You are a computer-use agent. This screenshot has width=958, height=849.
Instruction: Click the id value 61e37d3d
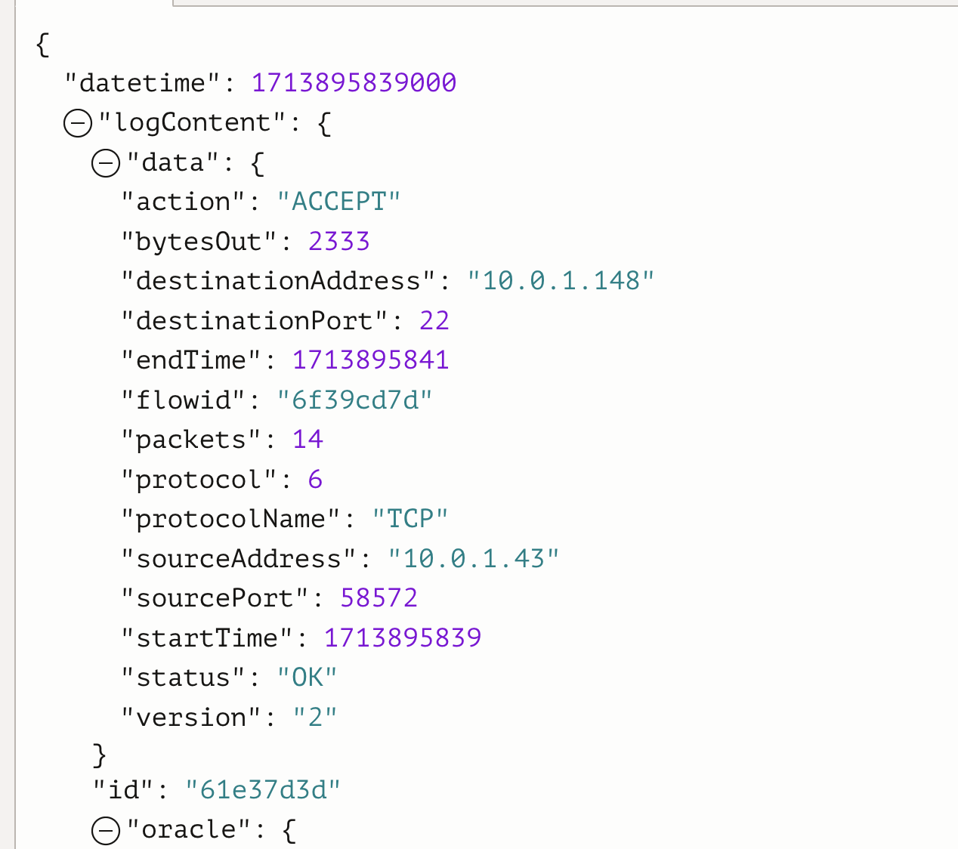[x=263, y=790]
